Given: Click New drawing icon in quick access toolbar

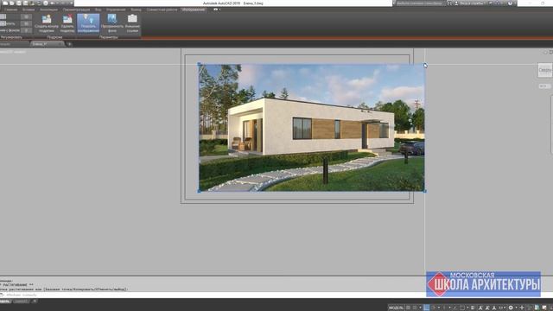Looking at the screenshot, I should (5, 3).
